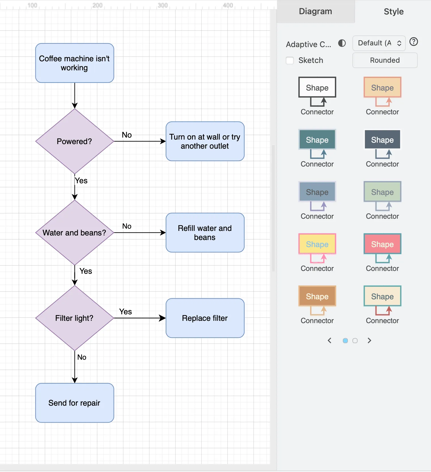Click the 'No' label below Filter light?

(x=82, y=357)
